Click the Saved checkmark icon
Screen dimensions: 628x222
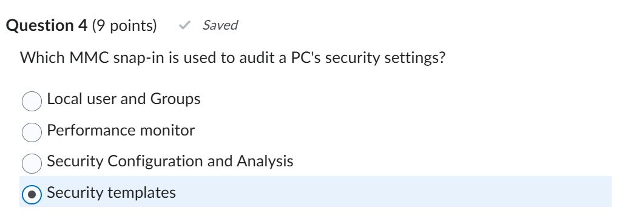(x=184, y=25)
